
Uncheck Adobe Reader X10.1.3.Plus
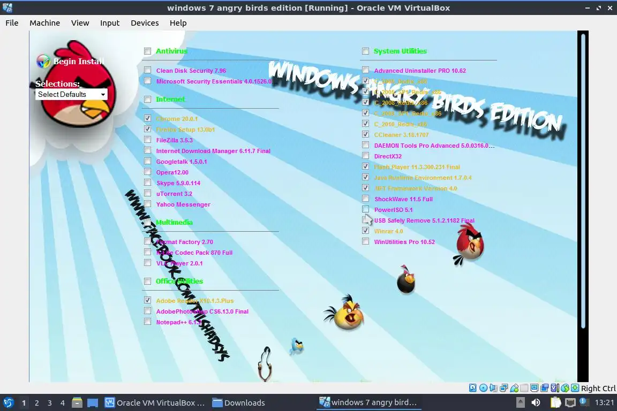coord(148,300)
